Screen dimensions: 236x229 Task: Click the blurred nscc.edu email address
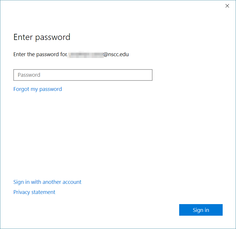(x=98, y=54)
